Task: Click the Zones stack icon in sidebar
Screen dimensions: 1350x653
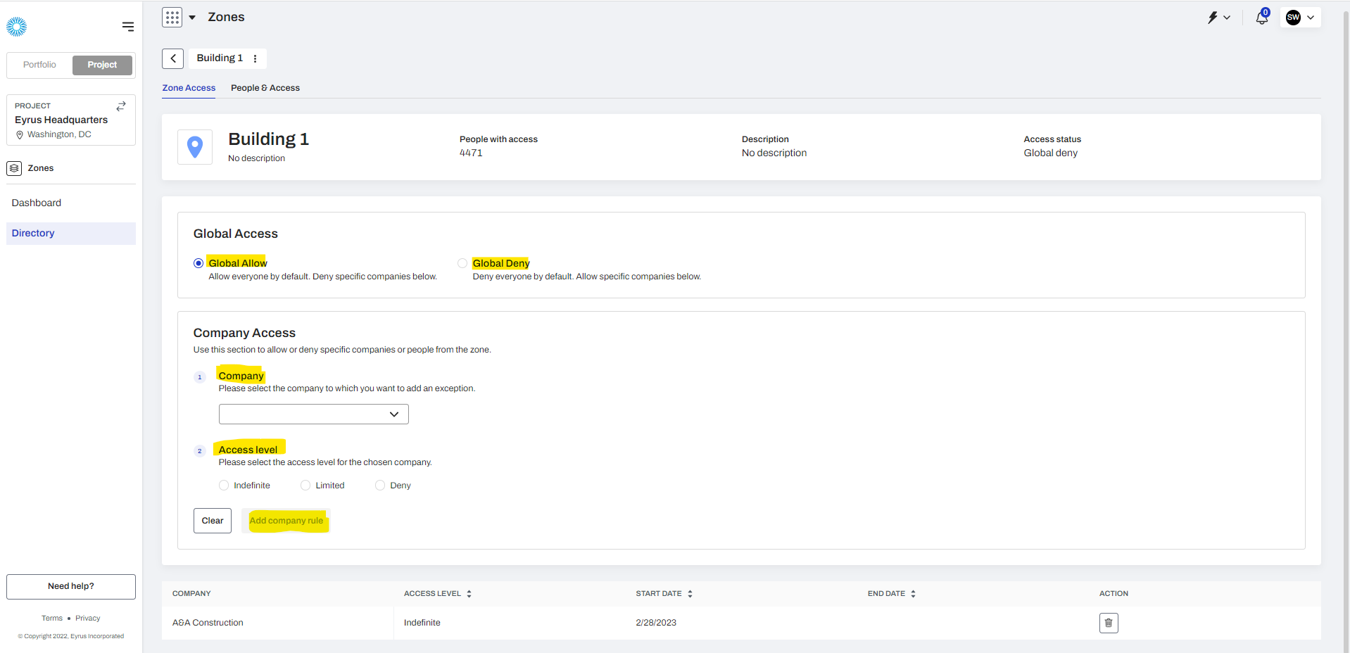Action: 14,168
